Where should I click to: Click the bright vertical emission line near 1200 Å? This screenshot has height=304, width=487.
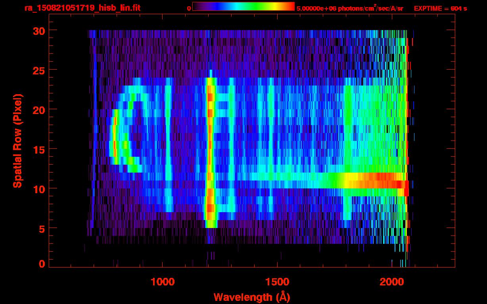(x=210, y=150)
